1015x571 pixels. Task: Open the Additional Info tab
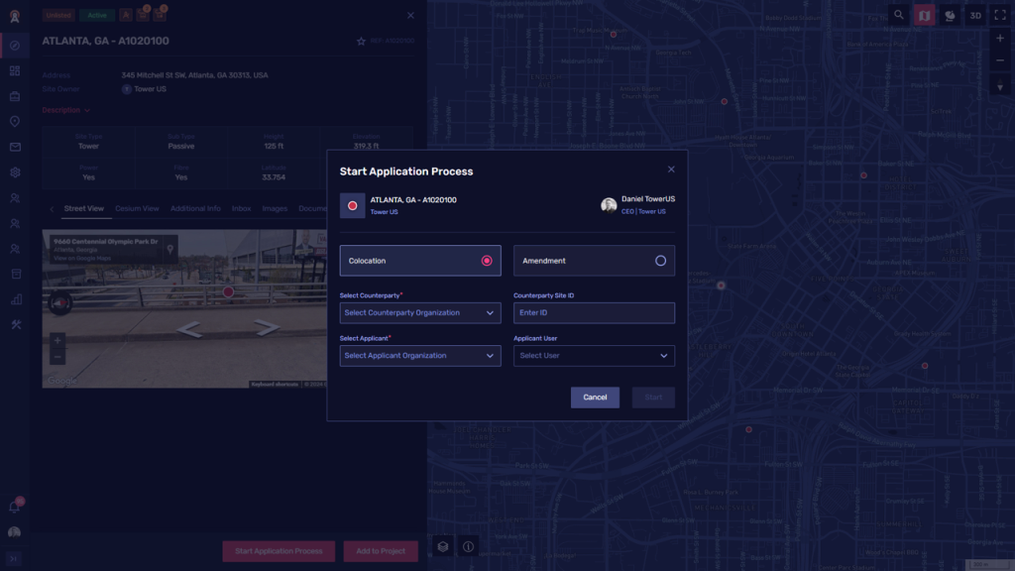[x=195, y=209]
